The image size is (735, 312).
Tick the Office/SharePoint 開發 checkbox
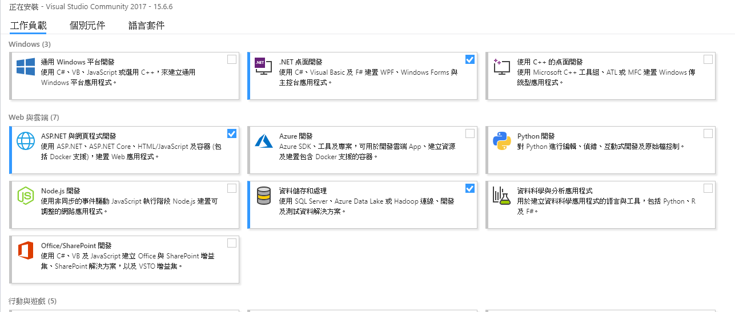232,243
